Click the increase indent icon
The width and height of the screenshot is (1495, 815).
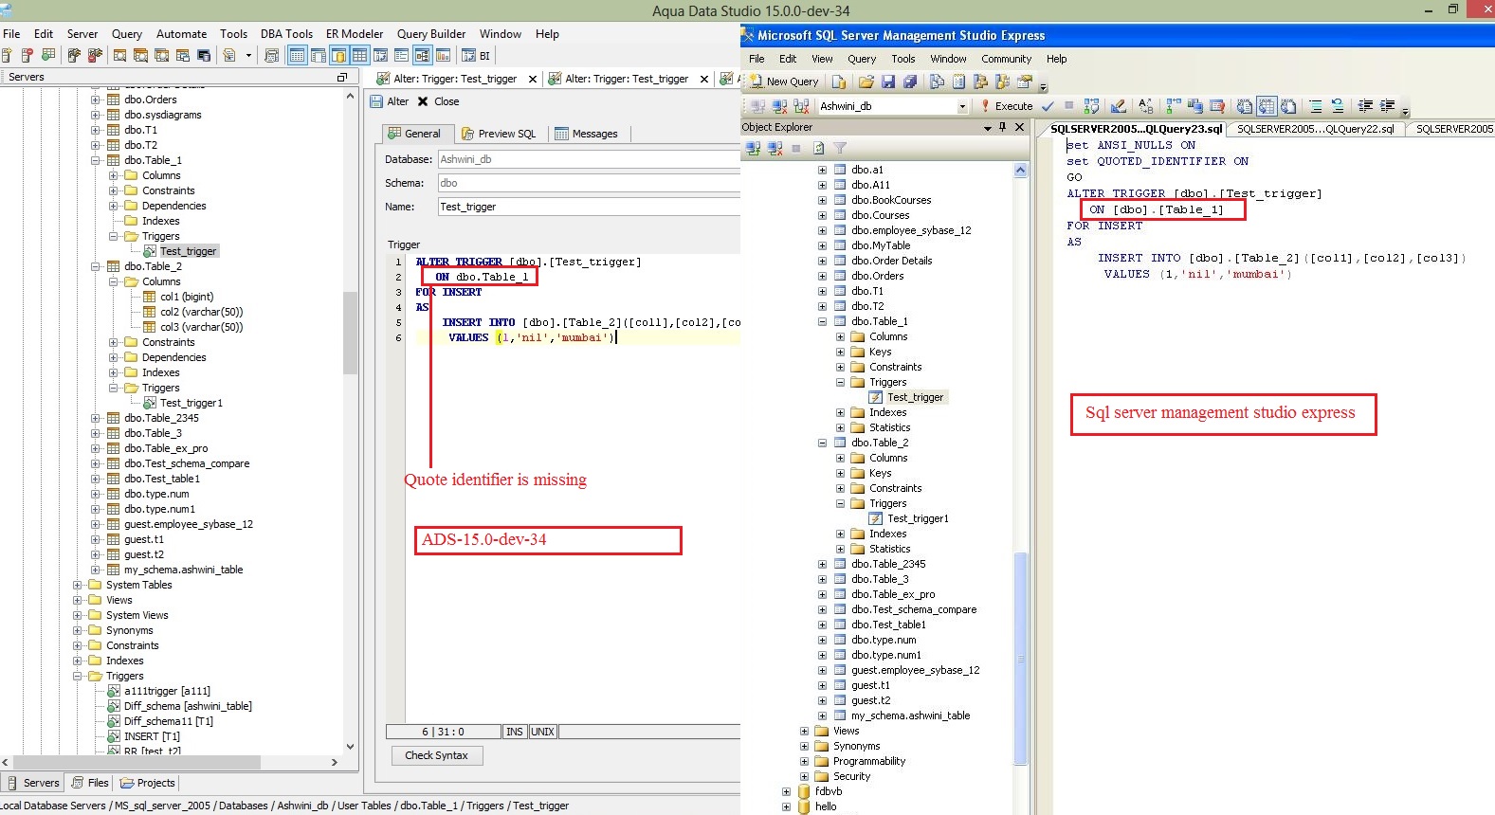coord(1388,106)
